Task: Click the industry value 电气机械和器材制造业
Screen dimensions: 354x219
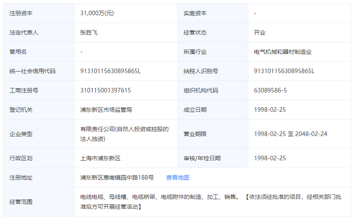Action: tap(283, 52)
